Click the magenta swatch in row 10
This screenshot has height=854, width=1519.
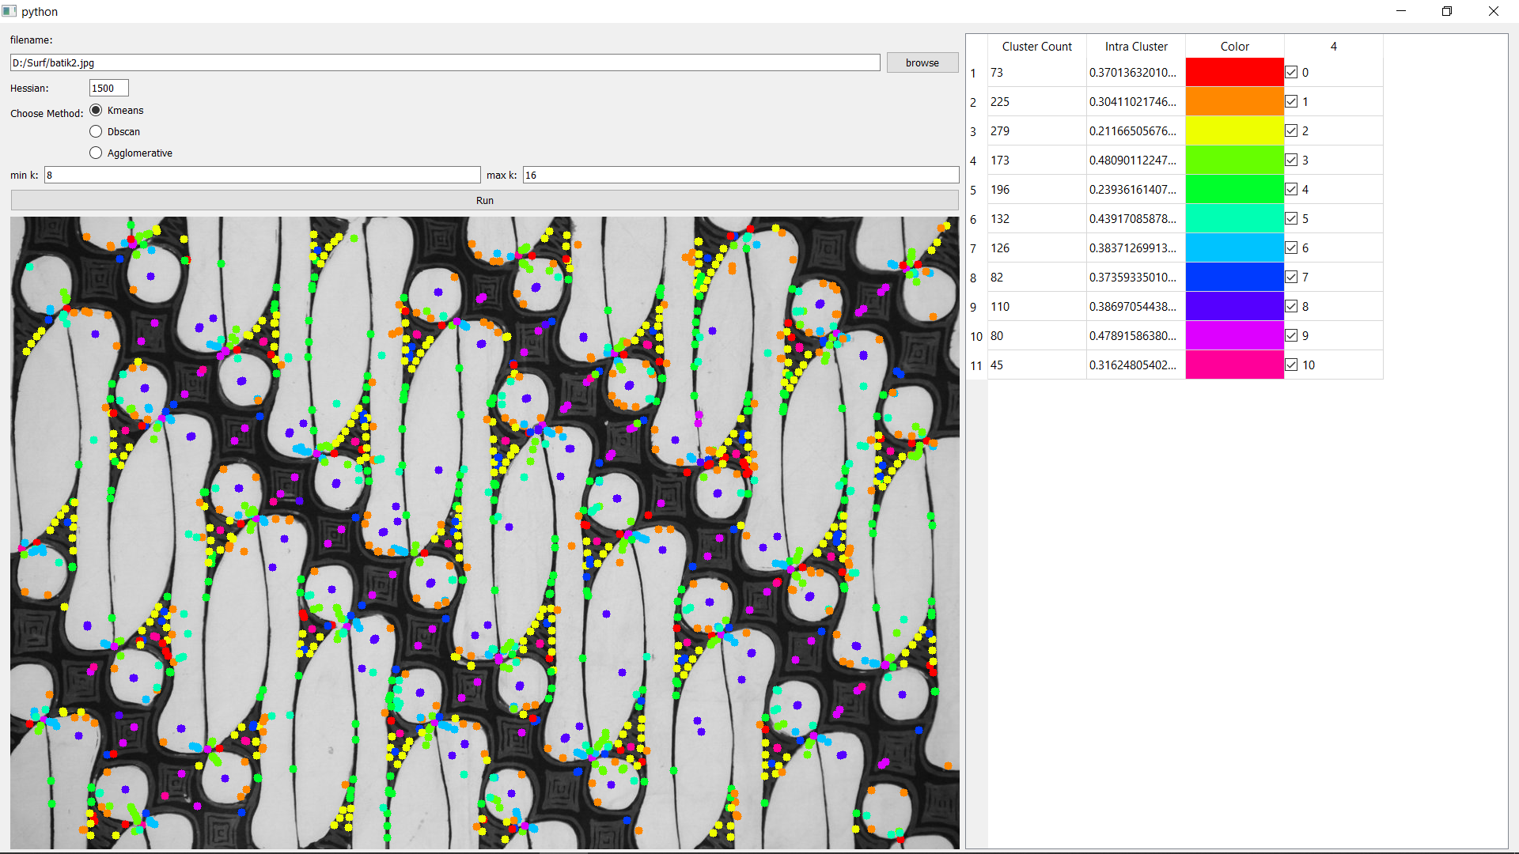point(1234,336)
